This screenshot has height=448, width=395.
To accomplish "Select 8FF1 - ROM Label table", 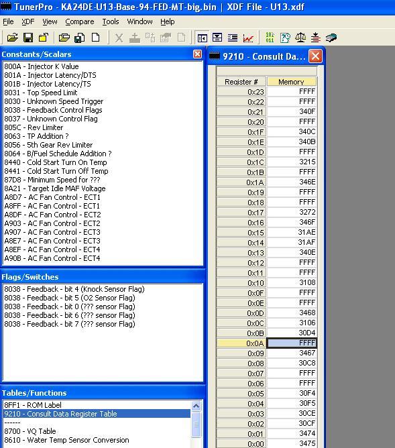I will point(33,405).
